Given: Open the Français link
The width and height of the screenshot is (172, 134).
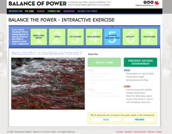Looking at the screenshot, I should 119,132.
